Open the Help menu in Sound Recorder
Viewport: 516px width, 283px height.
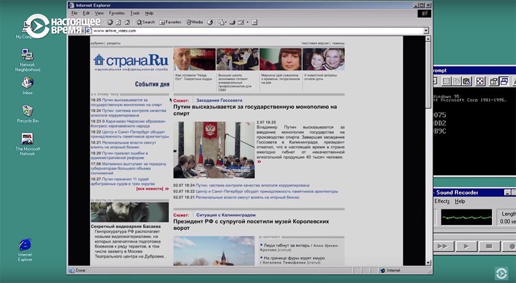pos(460,201)
